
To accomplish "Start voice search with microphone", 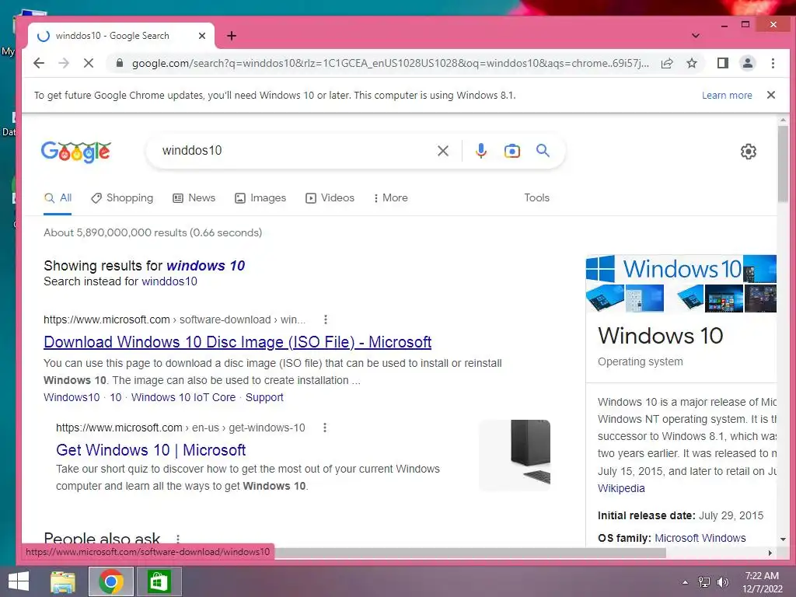I will click(480, 151).
